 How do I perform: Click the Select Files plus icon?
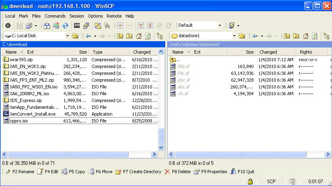(120, 26)
